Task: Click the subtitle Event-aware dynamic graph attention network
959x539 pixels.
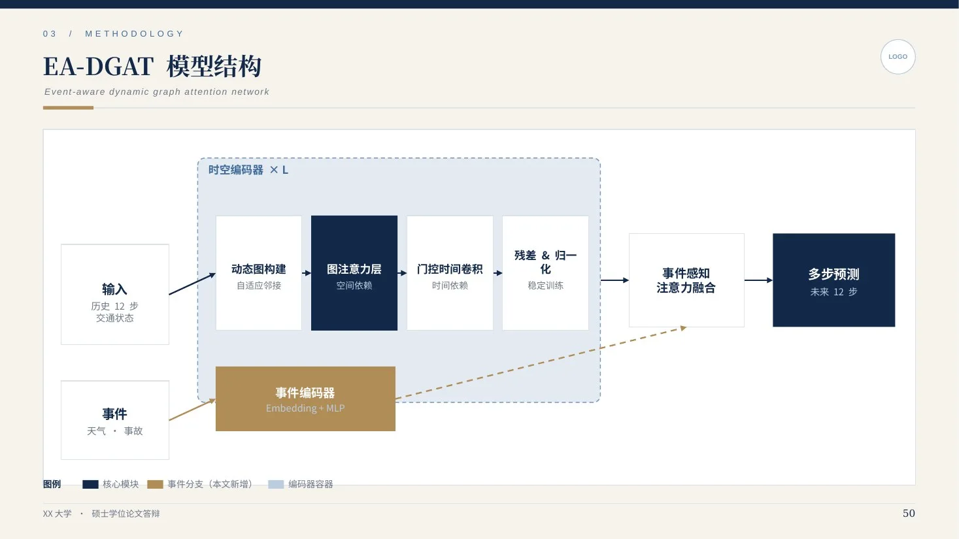Action: (157, 92)
